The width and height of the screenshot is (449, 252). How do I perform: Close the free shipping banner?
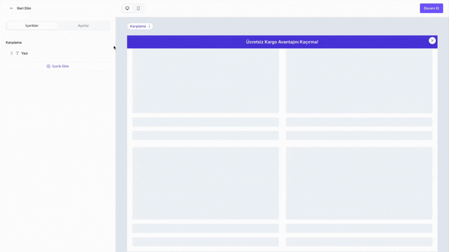[432, 40]
